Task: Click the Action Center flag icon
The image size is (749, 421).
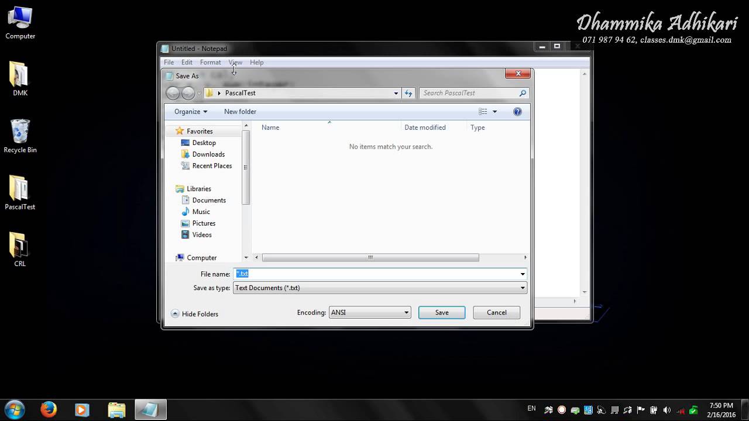Action: 641,410
